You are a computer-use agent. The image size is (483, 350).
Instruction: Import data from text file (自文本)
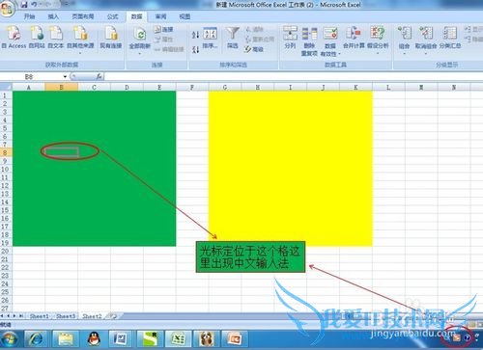coord(56,37)
